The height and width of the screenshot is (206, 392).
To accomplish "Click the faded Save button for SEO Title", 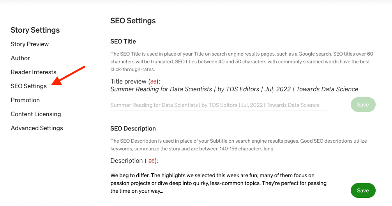I will click(363, 105).
